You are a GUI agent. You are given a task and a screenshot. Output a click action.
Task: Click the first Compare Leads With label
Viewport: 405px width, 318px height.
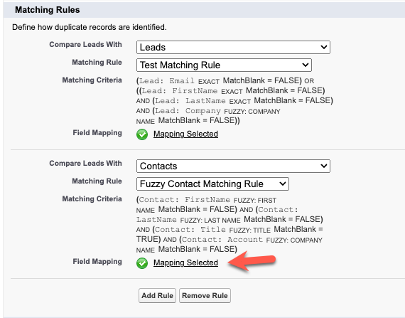click(x=85, y=45)
